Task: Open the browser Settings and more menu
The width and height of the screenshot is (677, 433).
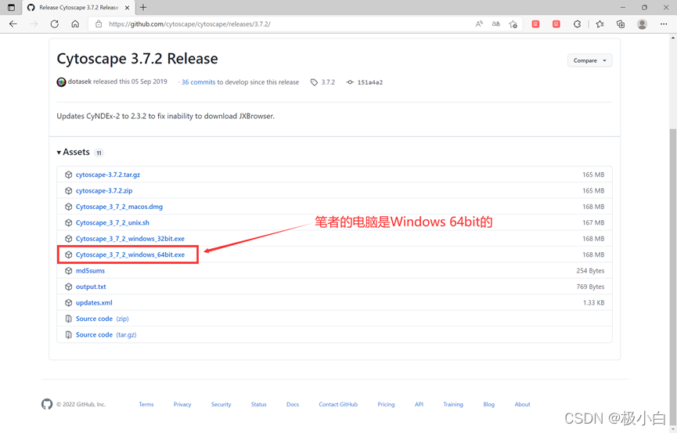Action: [x=664, y=24]
